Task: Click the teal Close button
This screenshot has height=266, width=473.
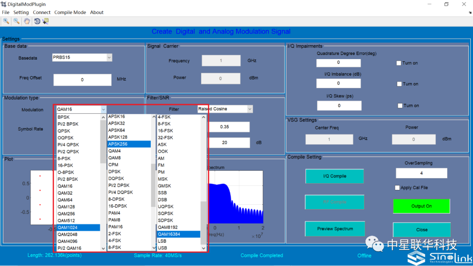Action: click(x=422, y=230)
